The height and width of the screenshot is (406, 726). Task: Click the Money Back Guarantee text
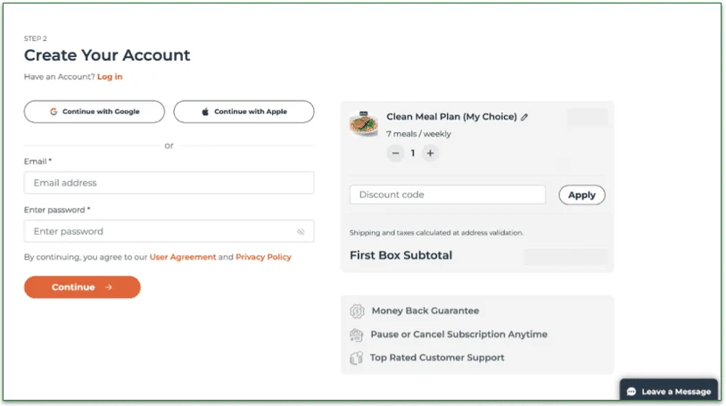(x=425, y=311)
